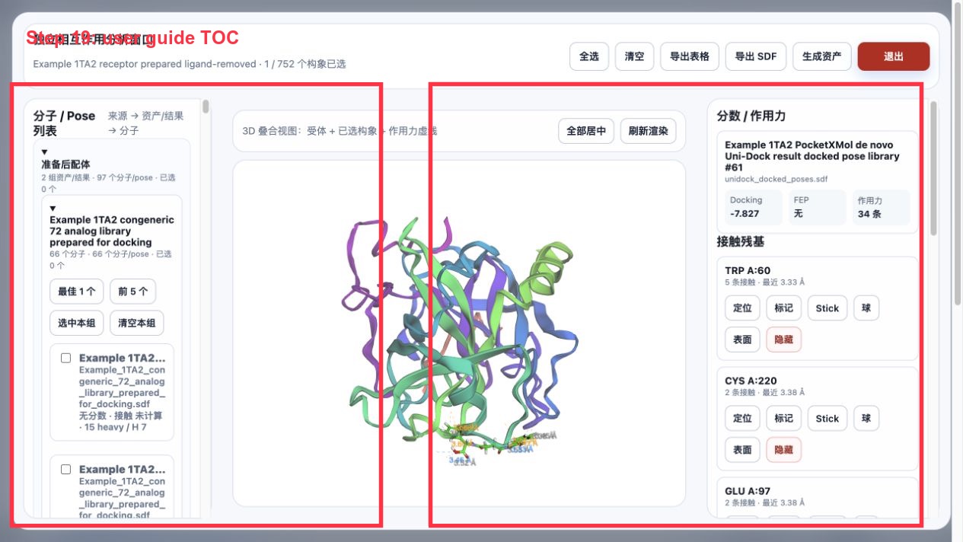The width and height of the screenshot is (963, 542).
Task: Click the 刷新渲染 button
Action: pos(648,131)
